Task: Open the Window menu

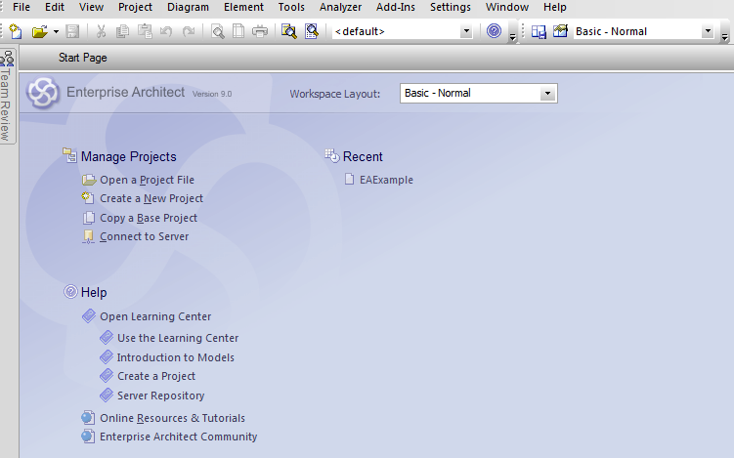Action: pyautogui.click(x=507, y=7)
